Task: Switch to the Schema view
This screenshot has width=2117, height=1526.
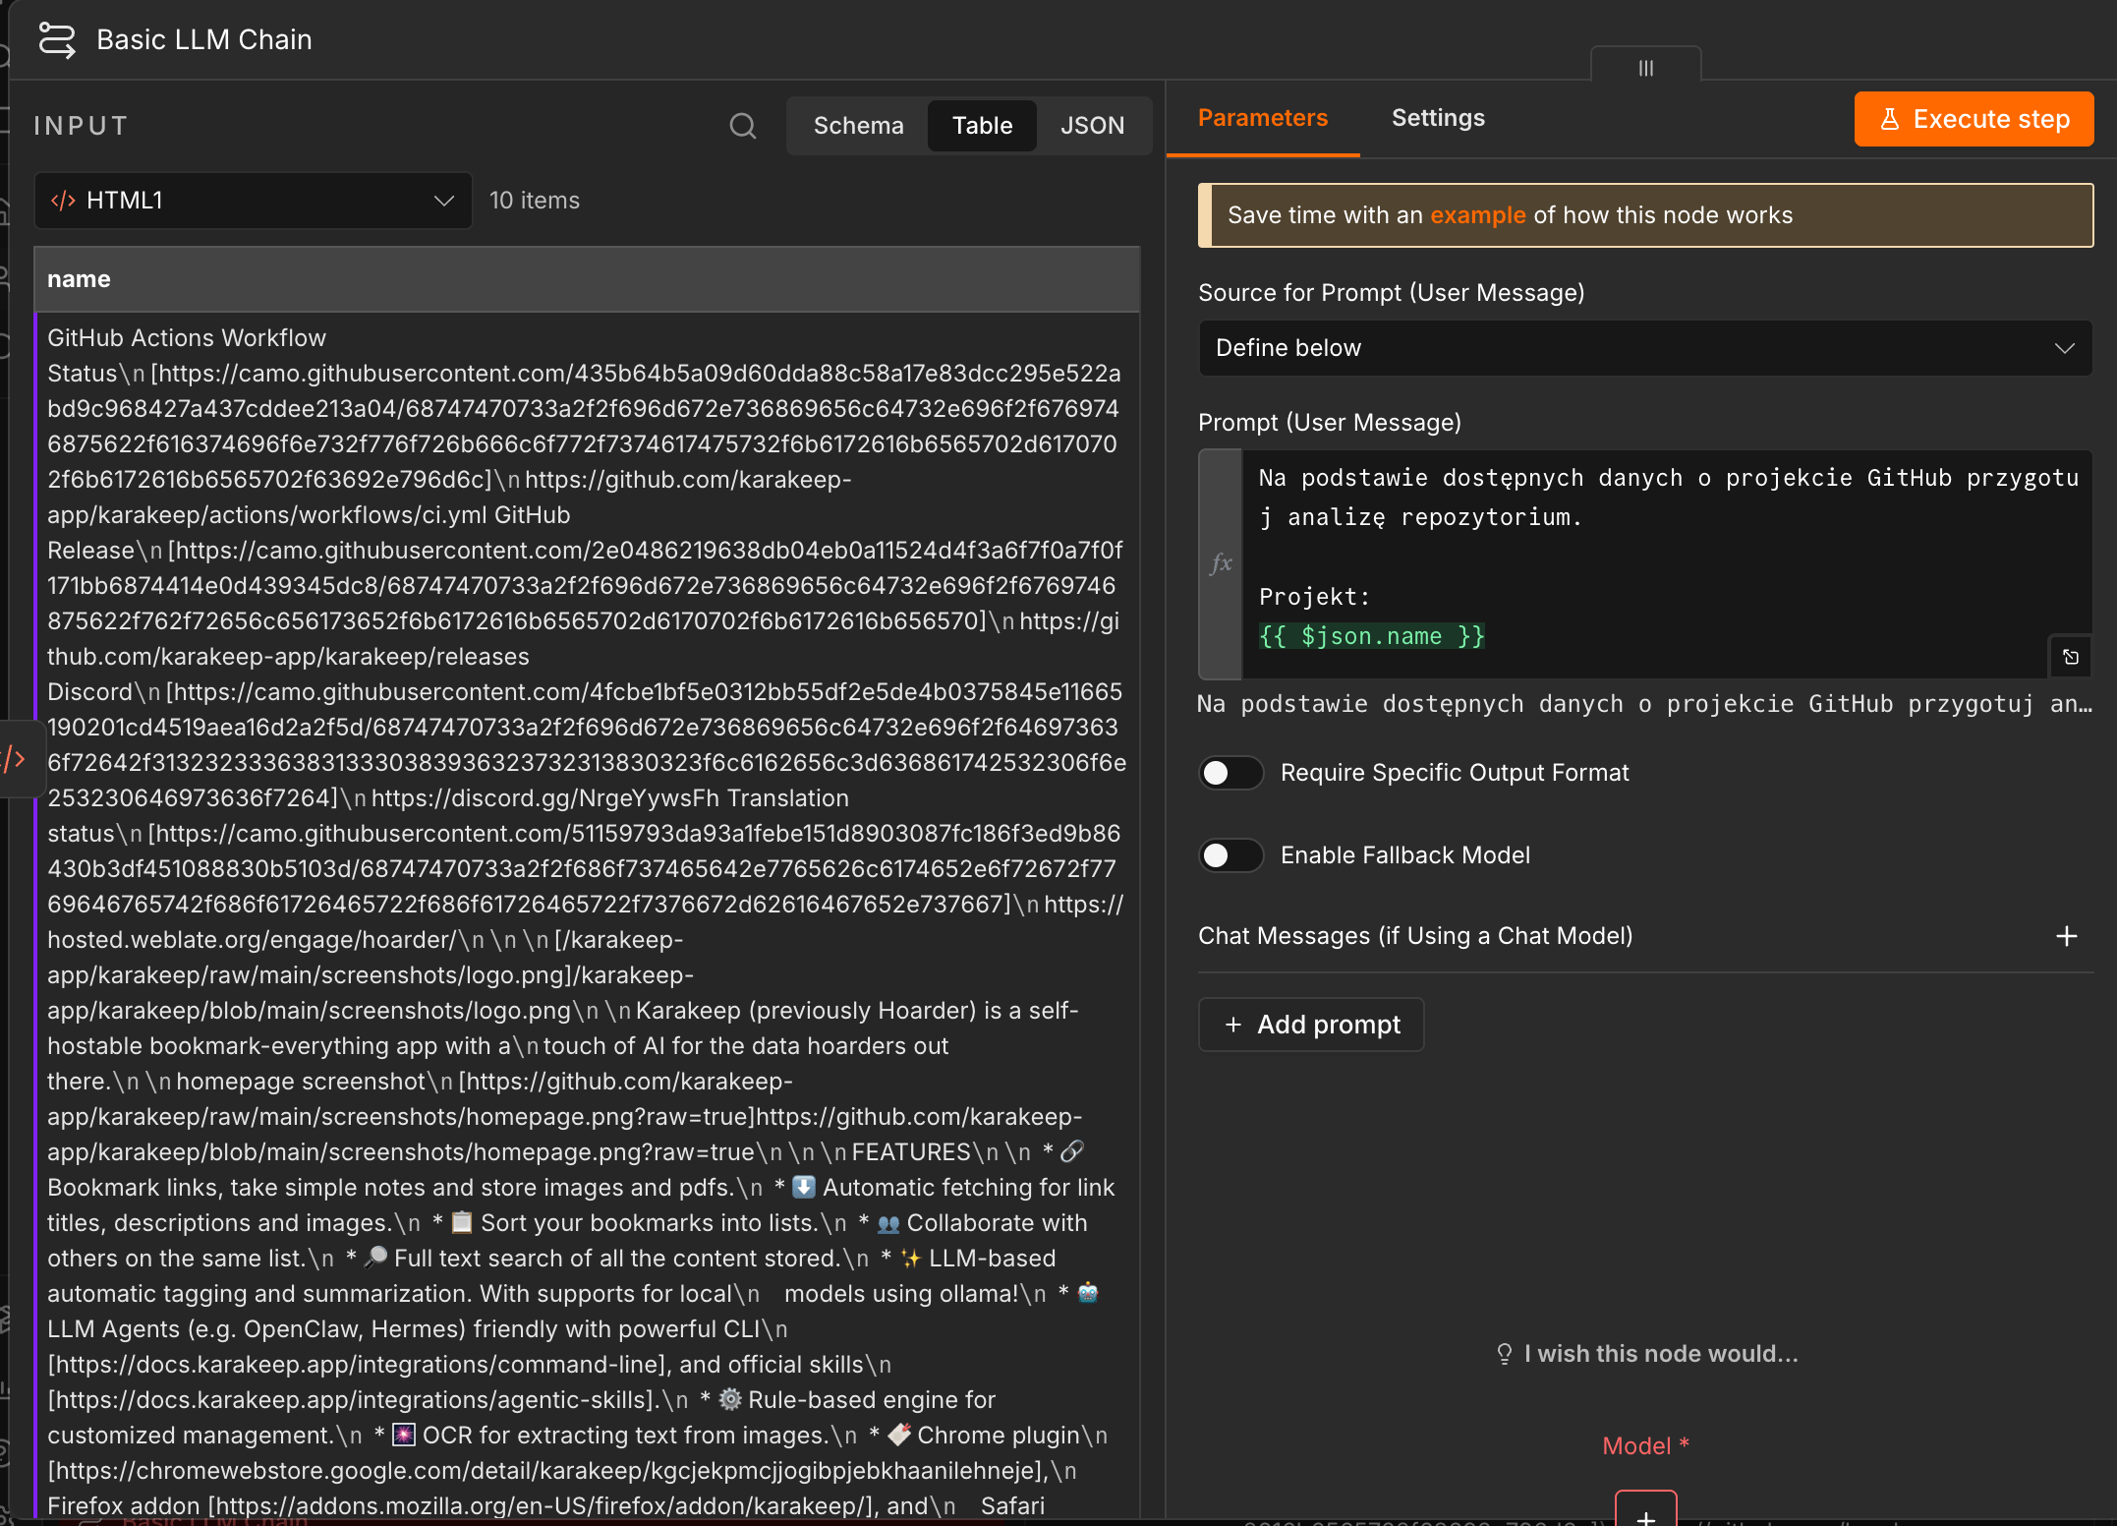Action: (x=858, y=126)
